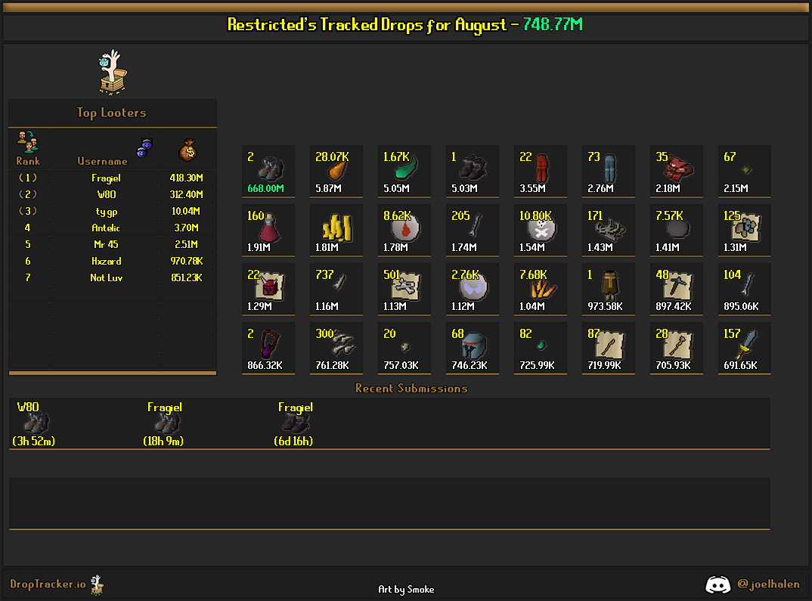Select the blue item icon worth 2.76M
The height and width of the screenshot is (601, 812).
[610, 169]
